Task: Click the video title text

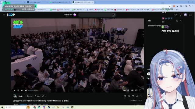Action: (x=41, y=101)
